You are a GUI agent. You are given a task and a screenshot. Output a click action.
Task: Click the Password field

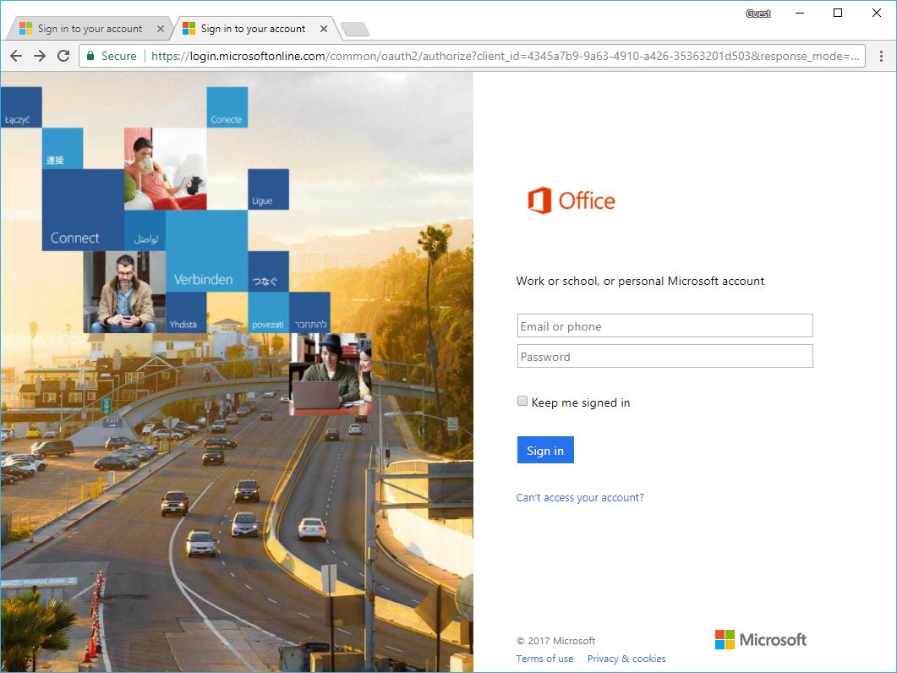[665, 356]
